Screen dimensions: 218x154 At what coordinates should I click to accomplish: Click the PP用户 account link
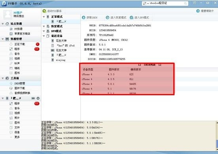pyautogui.click(x=18, y=13)
